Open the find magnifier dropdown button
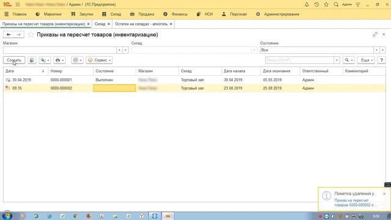Viewport: 391px width, 220px height. point(349,60)
